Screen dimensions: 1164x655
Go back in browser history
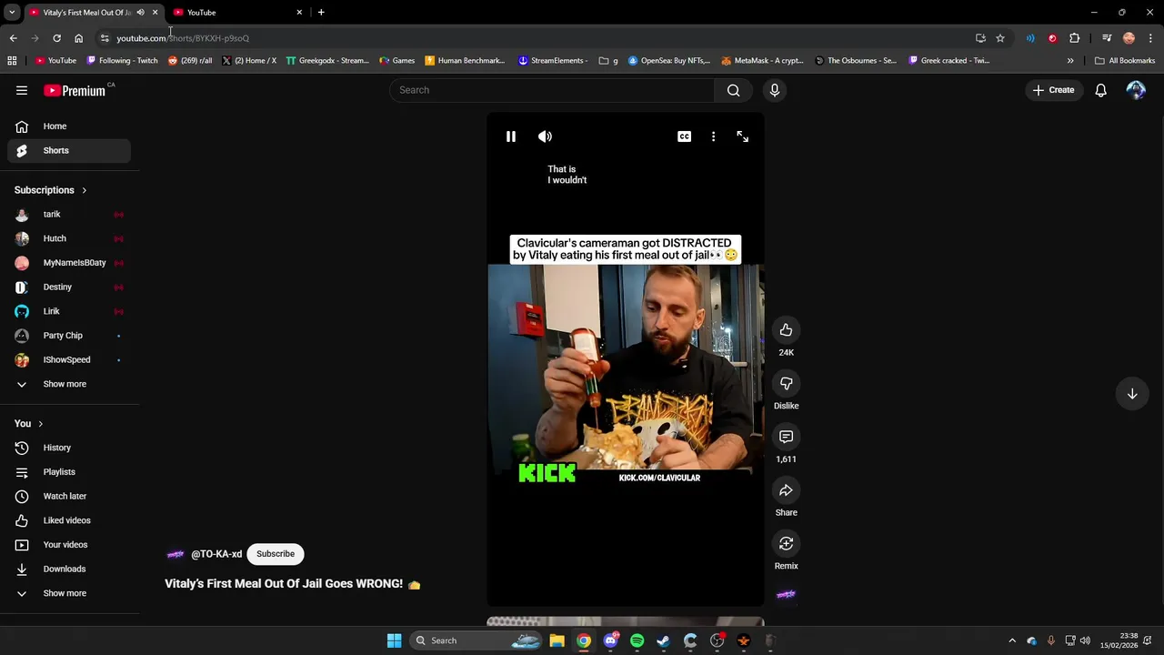pos(13,38)
